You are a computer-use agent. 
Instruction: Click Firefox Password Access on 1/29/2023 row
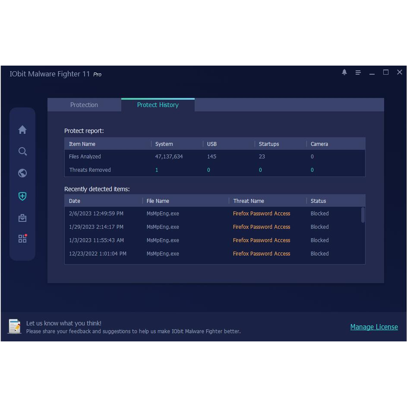(x=262, y=227)
